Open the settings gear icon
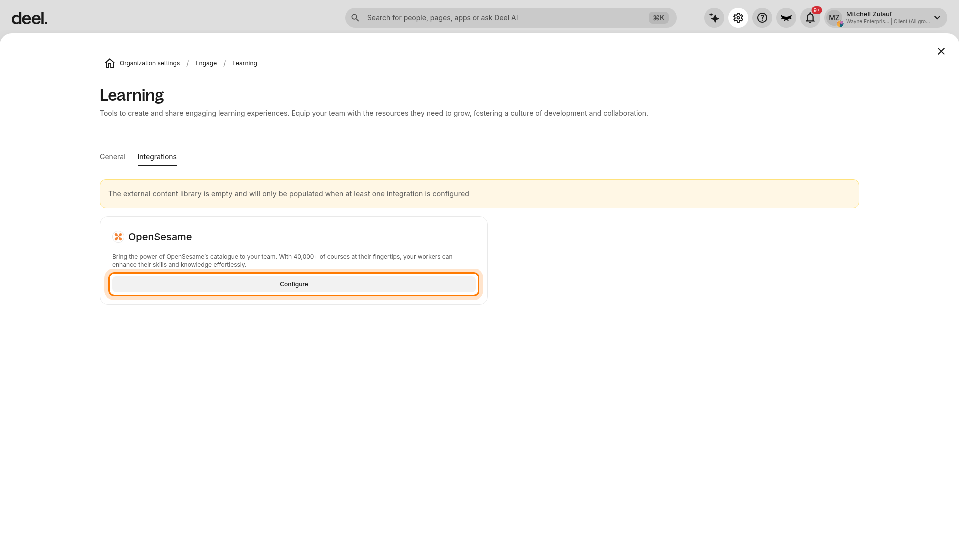The height and width of the screenshot is (539, 959). click(x=738, y=18)
